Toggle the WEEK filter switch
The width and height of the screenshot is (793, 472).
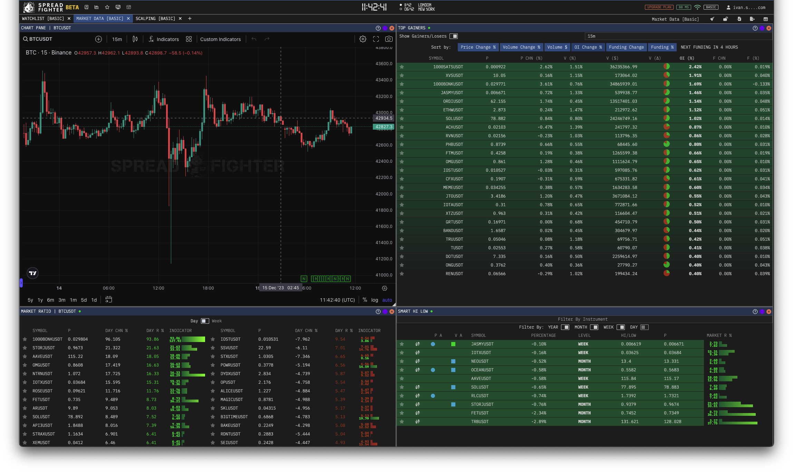tap(621, 327)
